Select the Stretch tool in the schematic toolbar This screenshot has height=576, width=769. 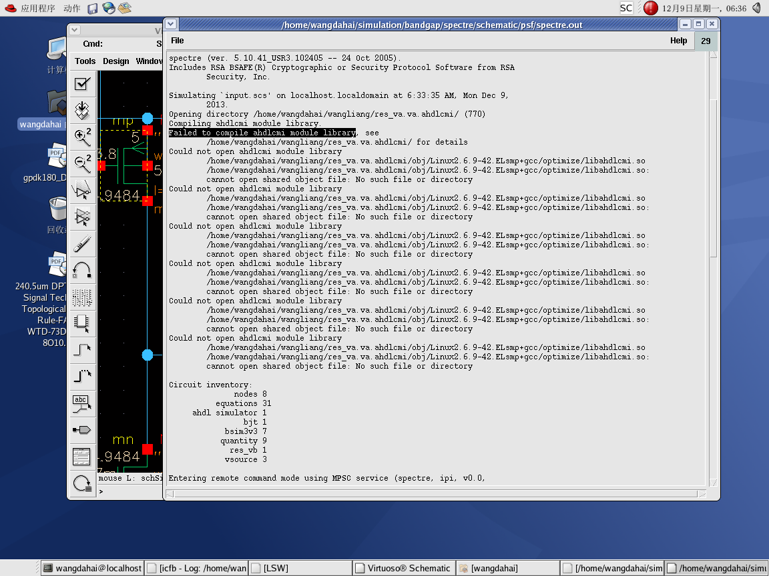[82, 189]
